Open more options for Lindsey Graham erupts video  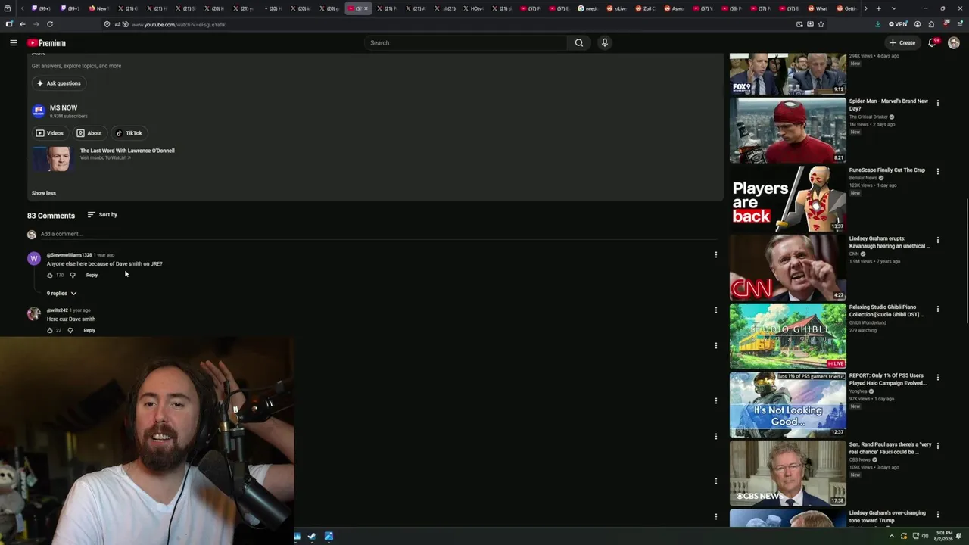pyautogui.click(x=937, y=241)
